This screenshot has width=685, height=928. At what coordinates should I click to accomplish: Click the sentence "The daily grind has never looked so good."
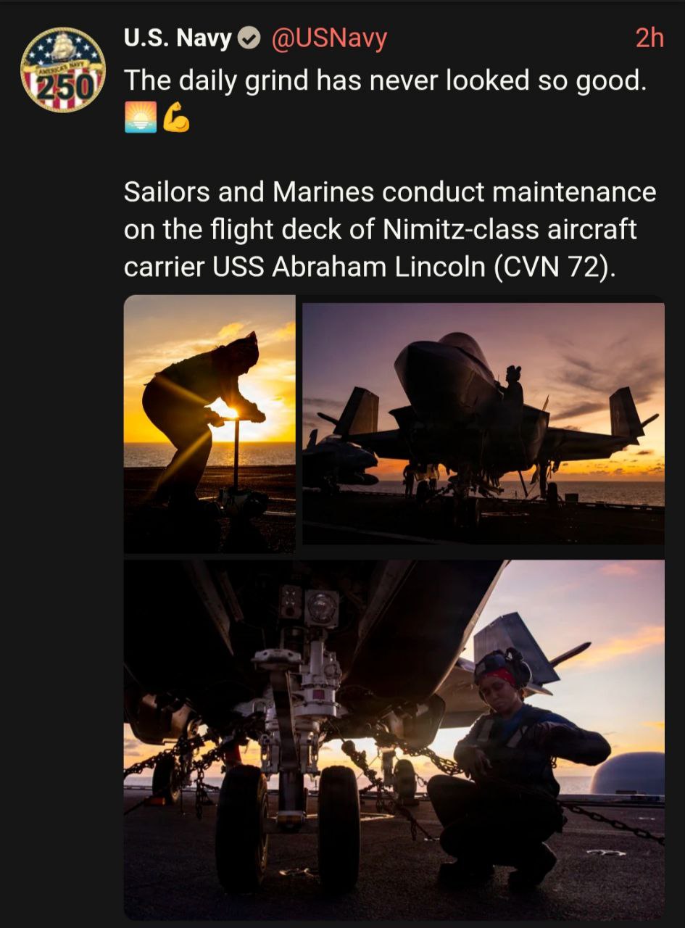(x=385, y=80)
